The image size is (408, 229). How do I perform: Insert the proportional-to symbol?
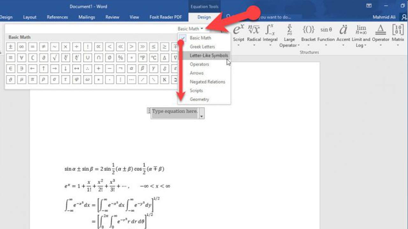98,47
